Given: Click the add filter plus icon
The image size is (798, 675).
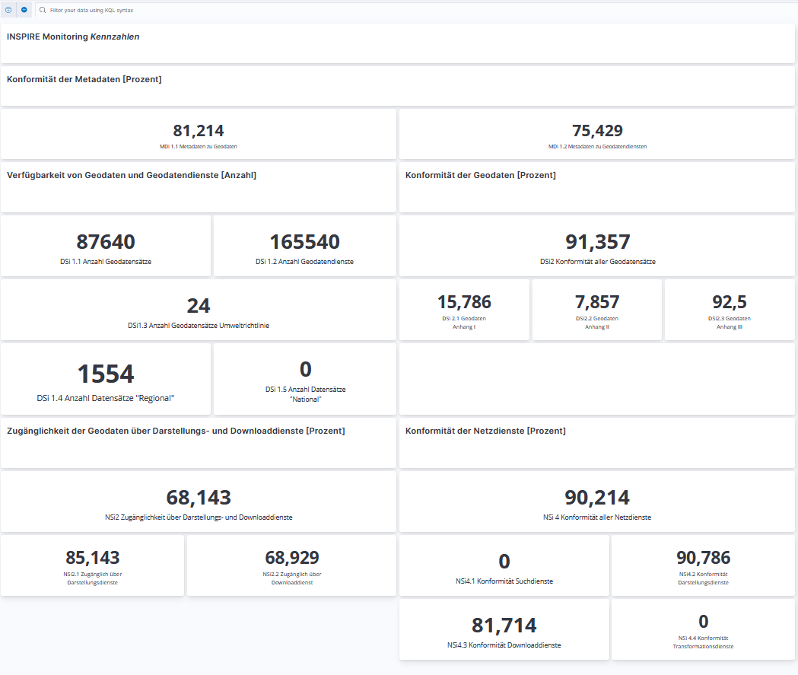Looking at the screenshot, I should 24,10.
